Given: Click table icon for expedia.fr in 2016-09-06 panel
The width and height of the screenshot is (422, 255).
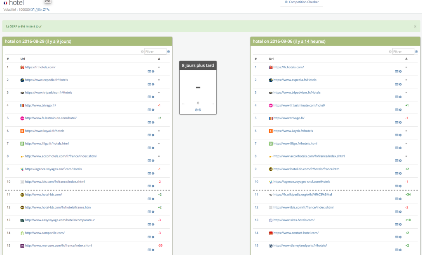Looking at the screenshot, I should 396,84.
